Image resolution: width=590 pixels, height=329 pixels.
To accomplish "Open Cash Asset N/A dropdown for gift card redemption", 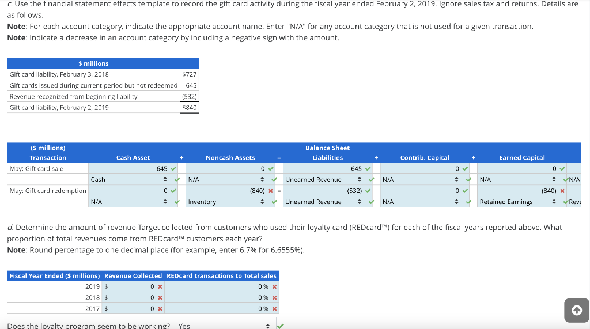I will [x=129, y=202].
